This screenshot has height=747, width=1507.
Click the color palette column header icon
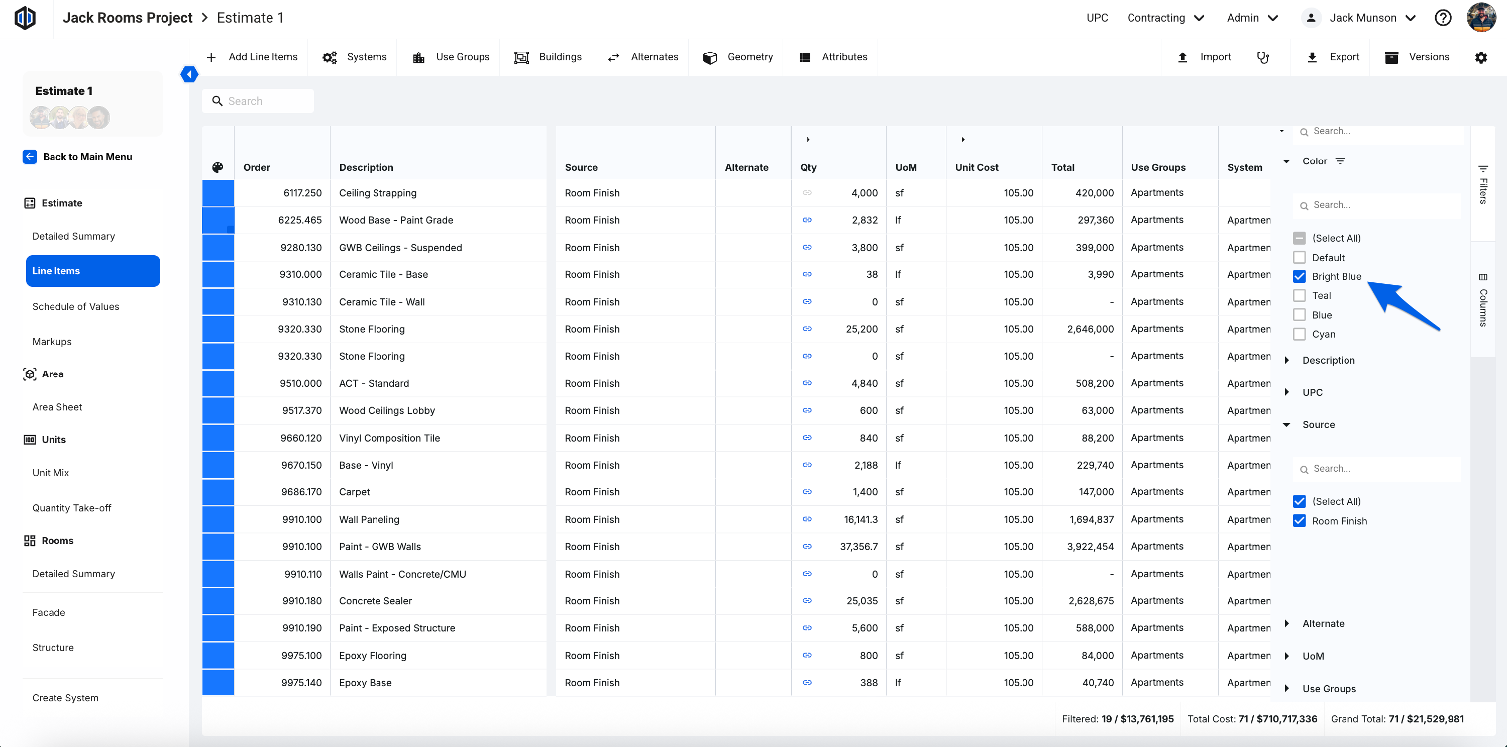(218, 167)
